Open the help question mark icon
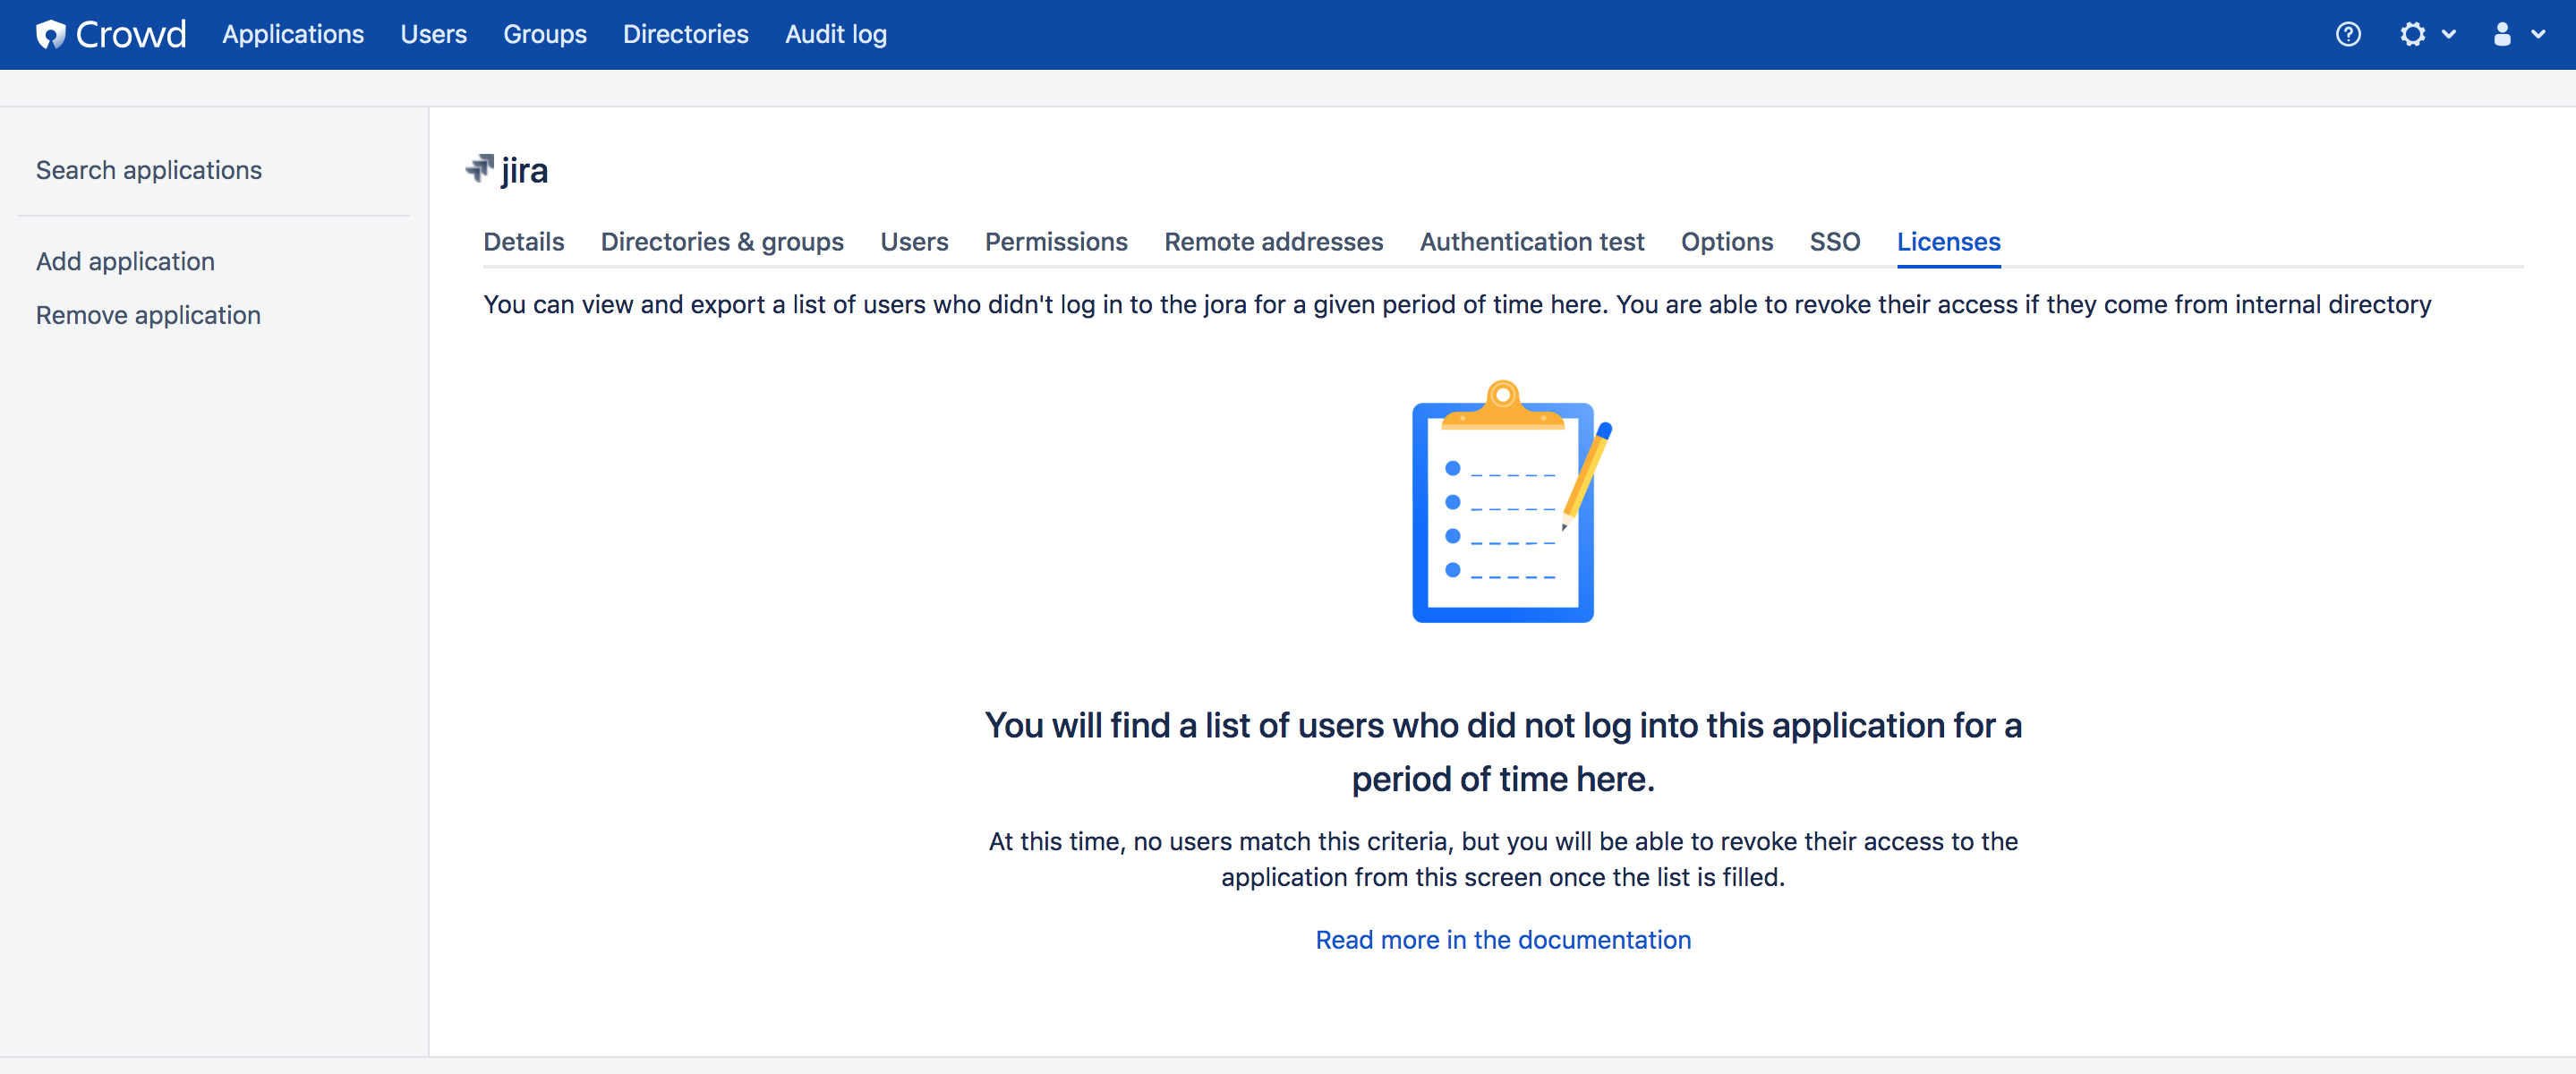The height and width of the screenshot is (1074, 2576). (2348, 34)
